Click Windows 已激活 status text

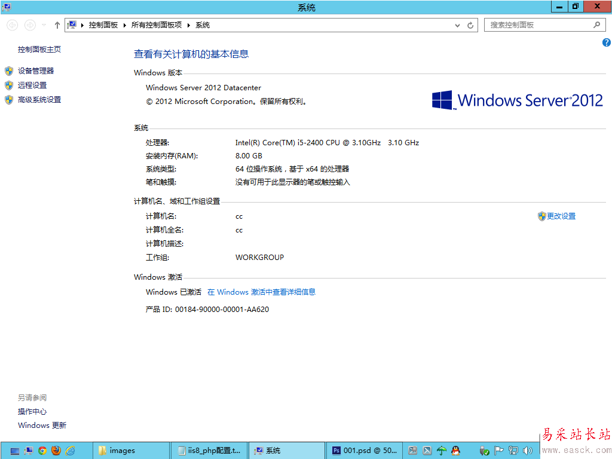click(174, 292)
